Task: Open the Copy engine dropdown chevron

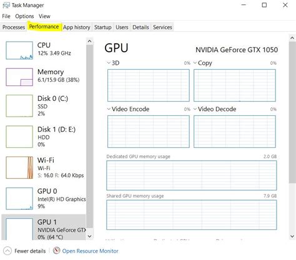Action: click(x=195, y=62)
